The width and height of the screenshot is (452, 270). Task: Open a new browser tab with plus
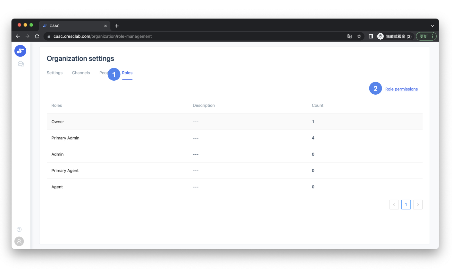(x=117, y=26)
